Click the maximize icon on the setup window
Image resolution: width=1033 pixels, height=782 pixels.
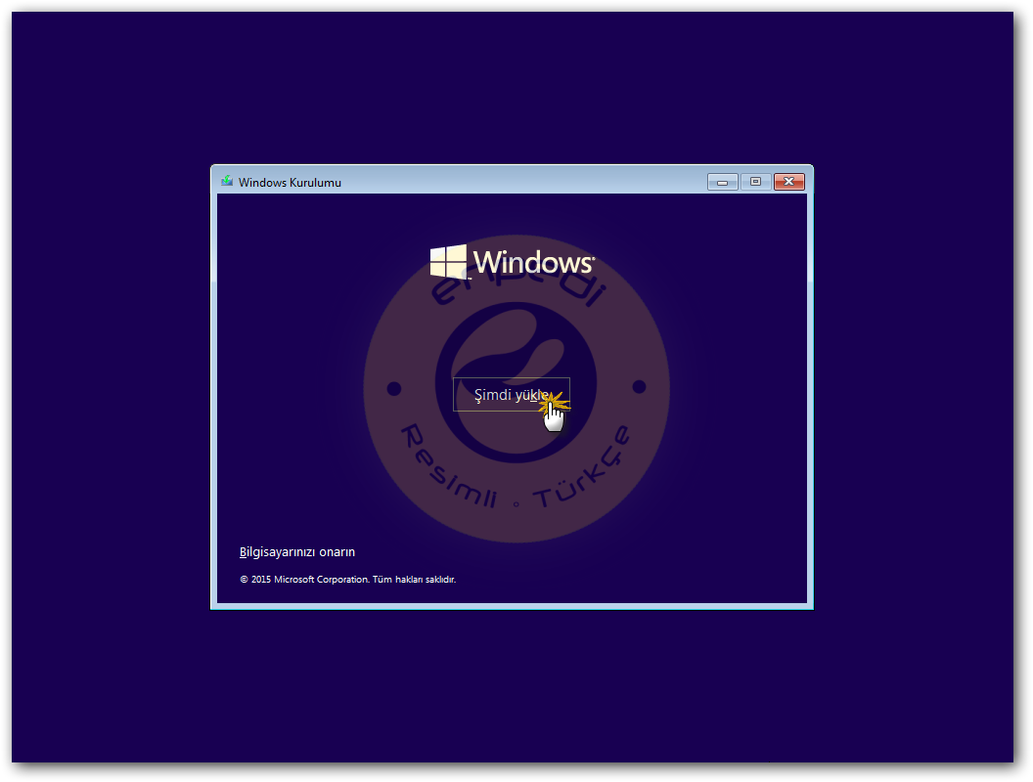point(755,182)
